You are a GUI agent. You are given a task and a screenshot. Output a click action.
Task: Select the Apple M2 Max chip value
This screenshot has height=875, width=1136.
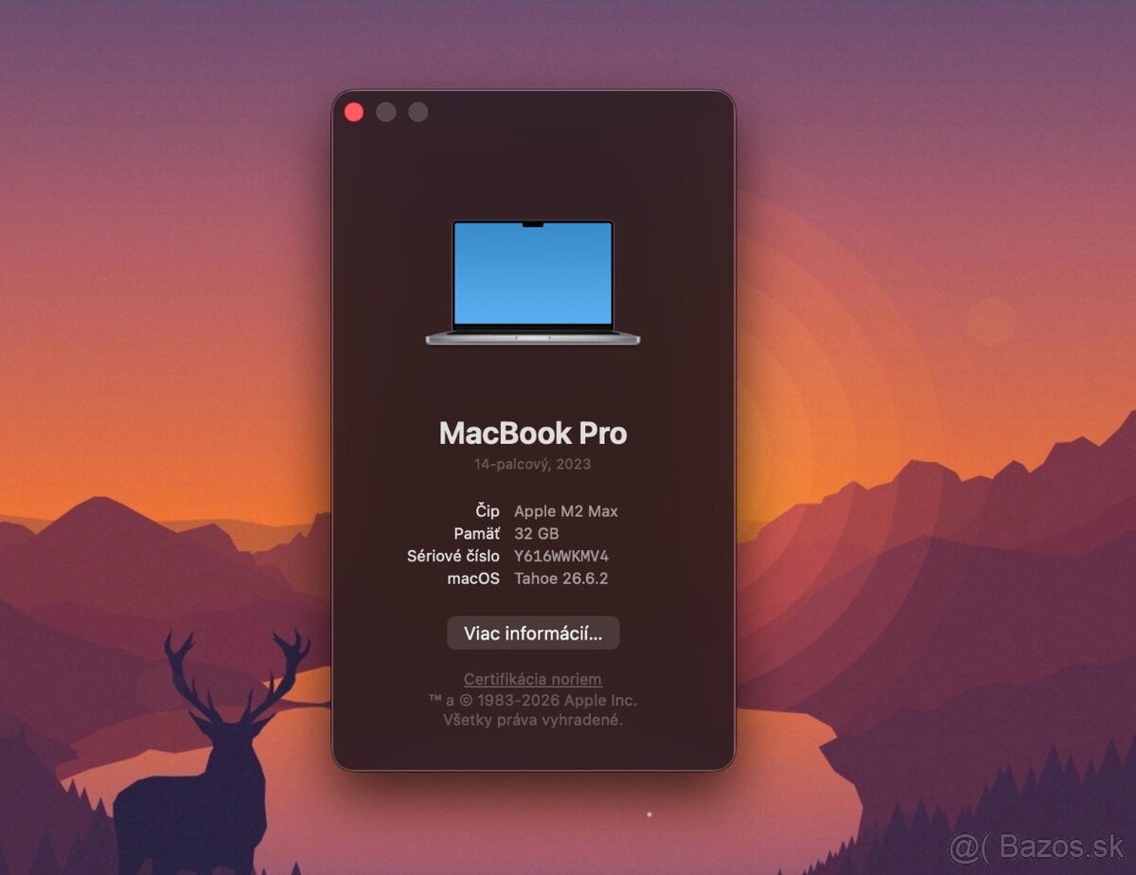(x=566, y=511)
